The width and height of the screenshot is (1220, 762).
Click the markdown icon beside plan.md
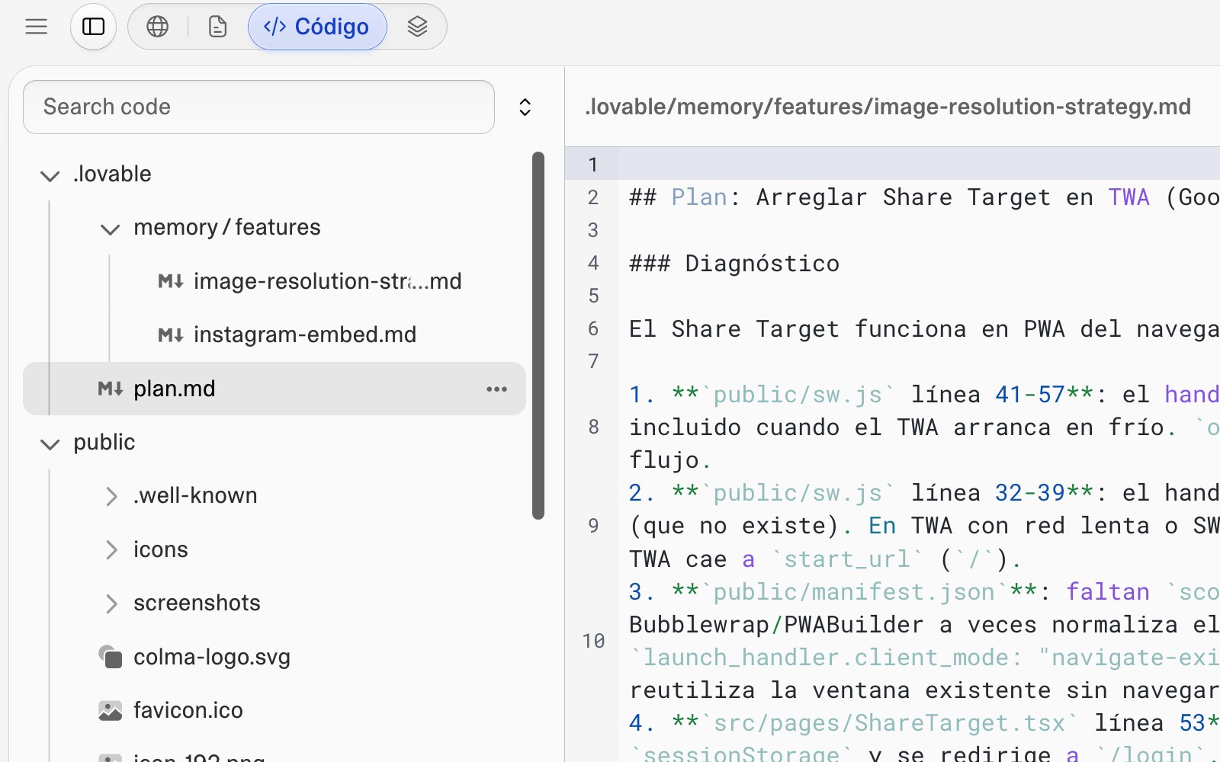(x=111, y=389)
